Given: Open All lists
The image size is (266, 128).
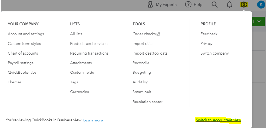Looking at the screenshot, I should (76, 34).
